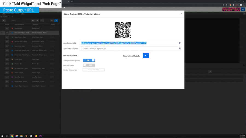Play the New Cheer - Alert overlay
The image size is (246, 138).
(x=7, y=37)
